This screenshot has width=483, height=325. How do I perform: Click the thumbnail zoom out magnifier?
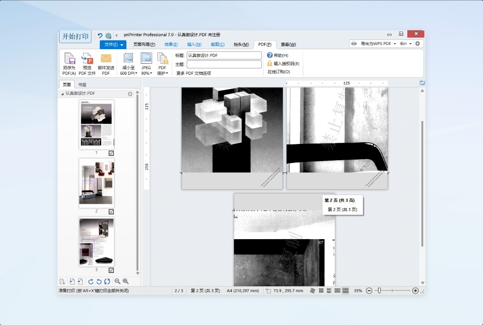coord(117,281)
